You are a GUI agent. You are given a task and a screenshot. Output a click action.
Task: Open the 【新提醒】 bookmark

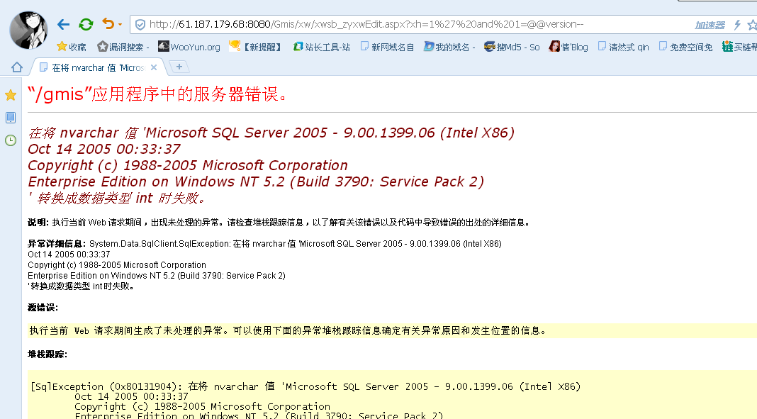(x=255, y=47)
